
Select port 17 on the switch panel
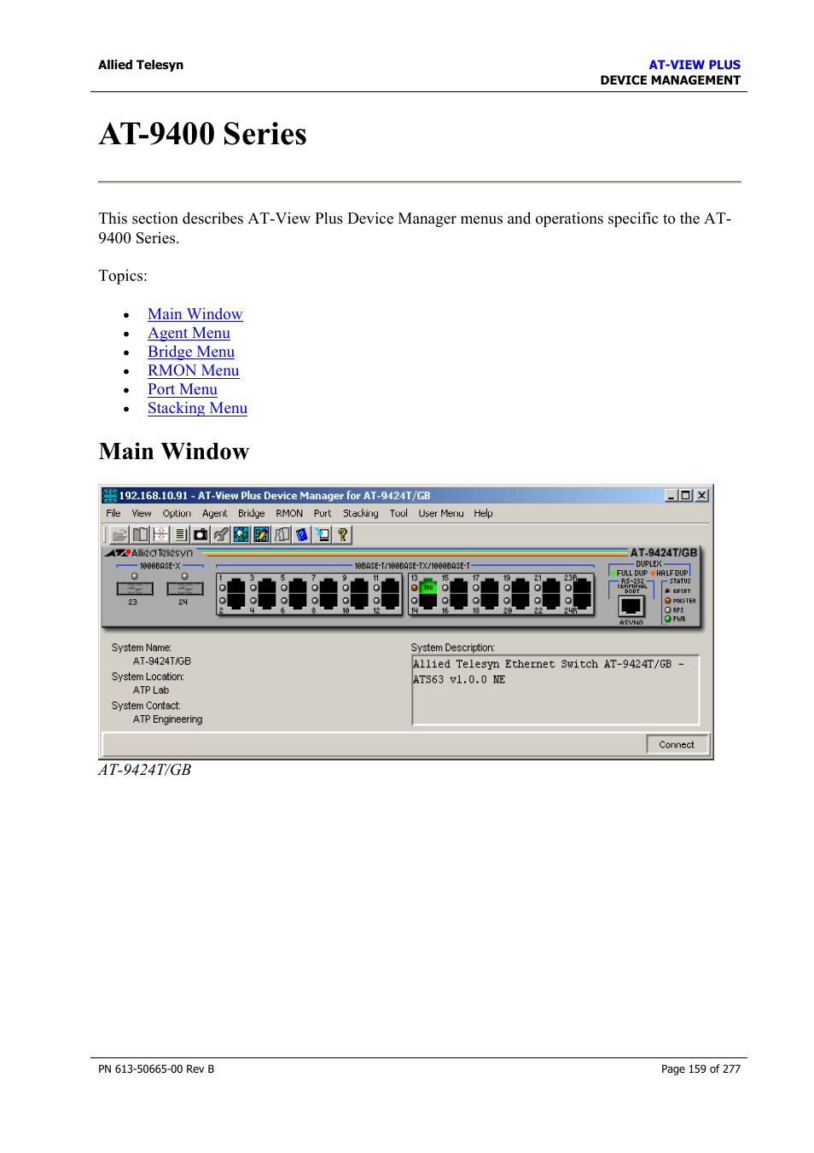pyautogui.click(x=490, y=586)
